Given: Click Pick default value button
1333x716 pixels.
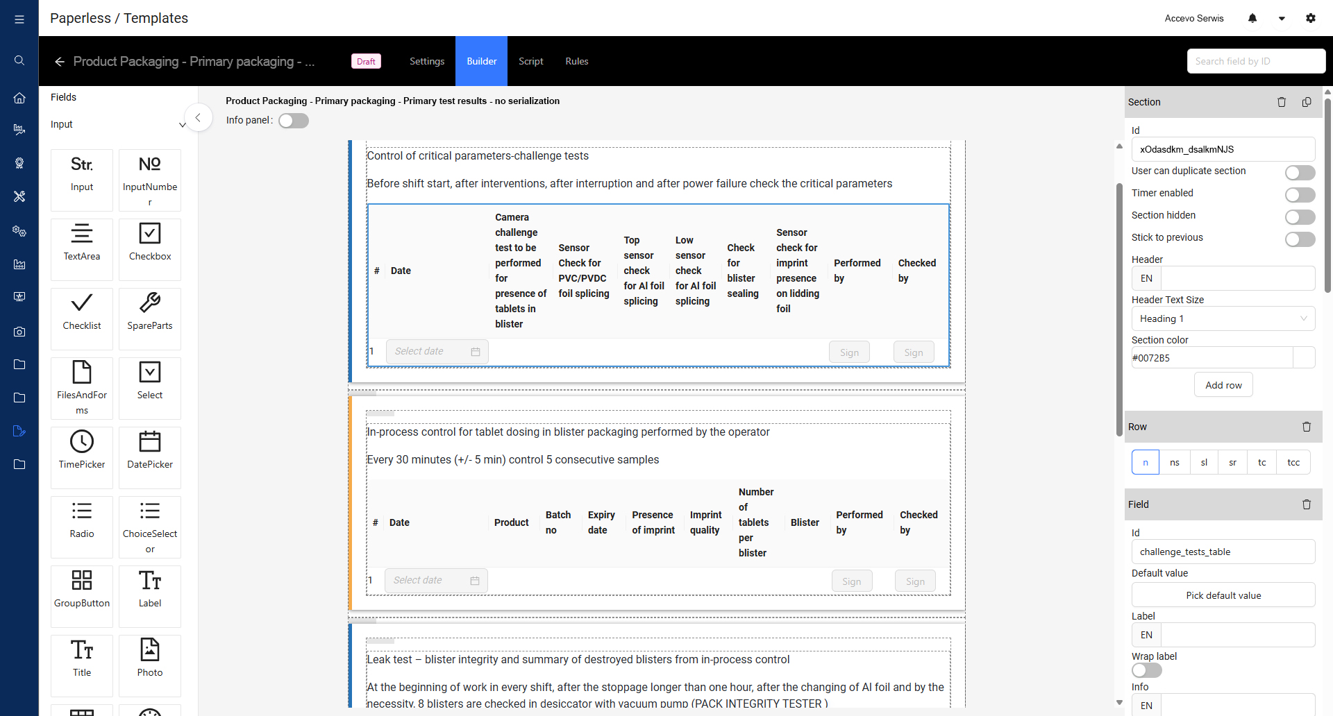Looking at the screenshot, I should coord(1223,595).
